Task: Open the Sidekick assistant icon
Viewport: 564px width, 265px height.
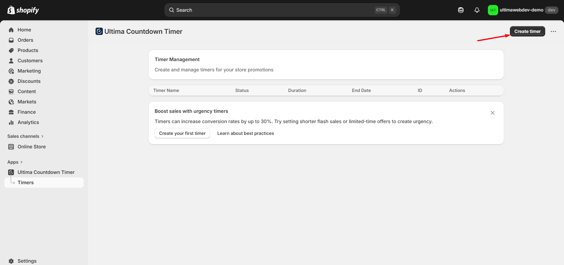Action: pyautogui.click(x=461, y=10)
